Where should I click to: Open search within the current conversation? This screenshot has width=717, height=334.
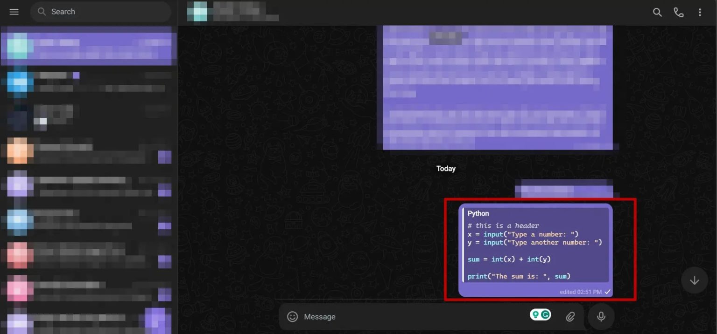pos(657,12)
